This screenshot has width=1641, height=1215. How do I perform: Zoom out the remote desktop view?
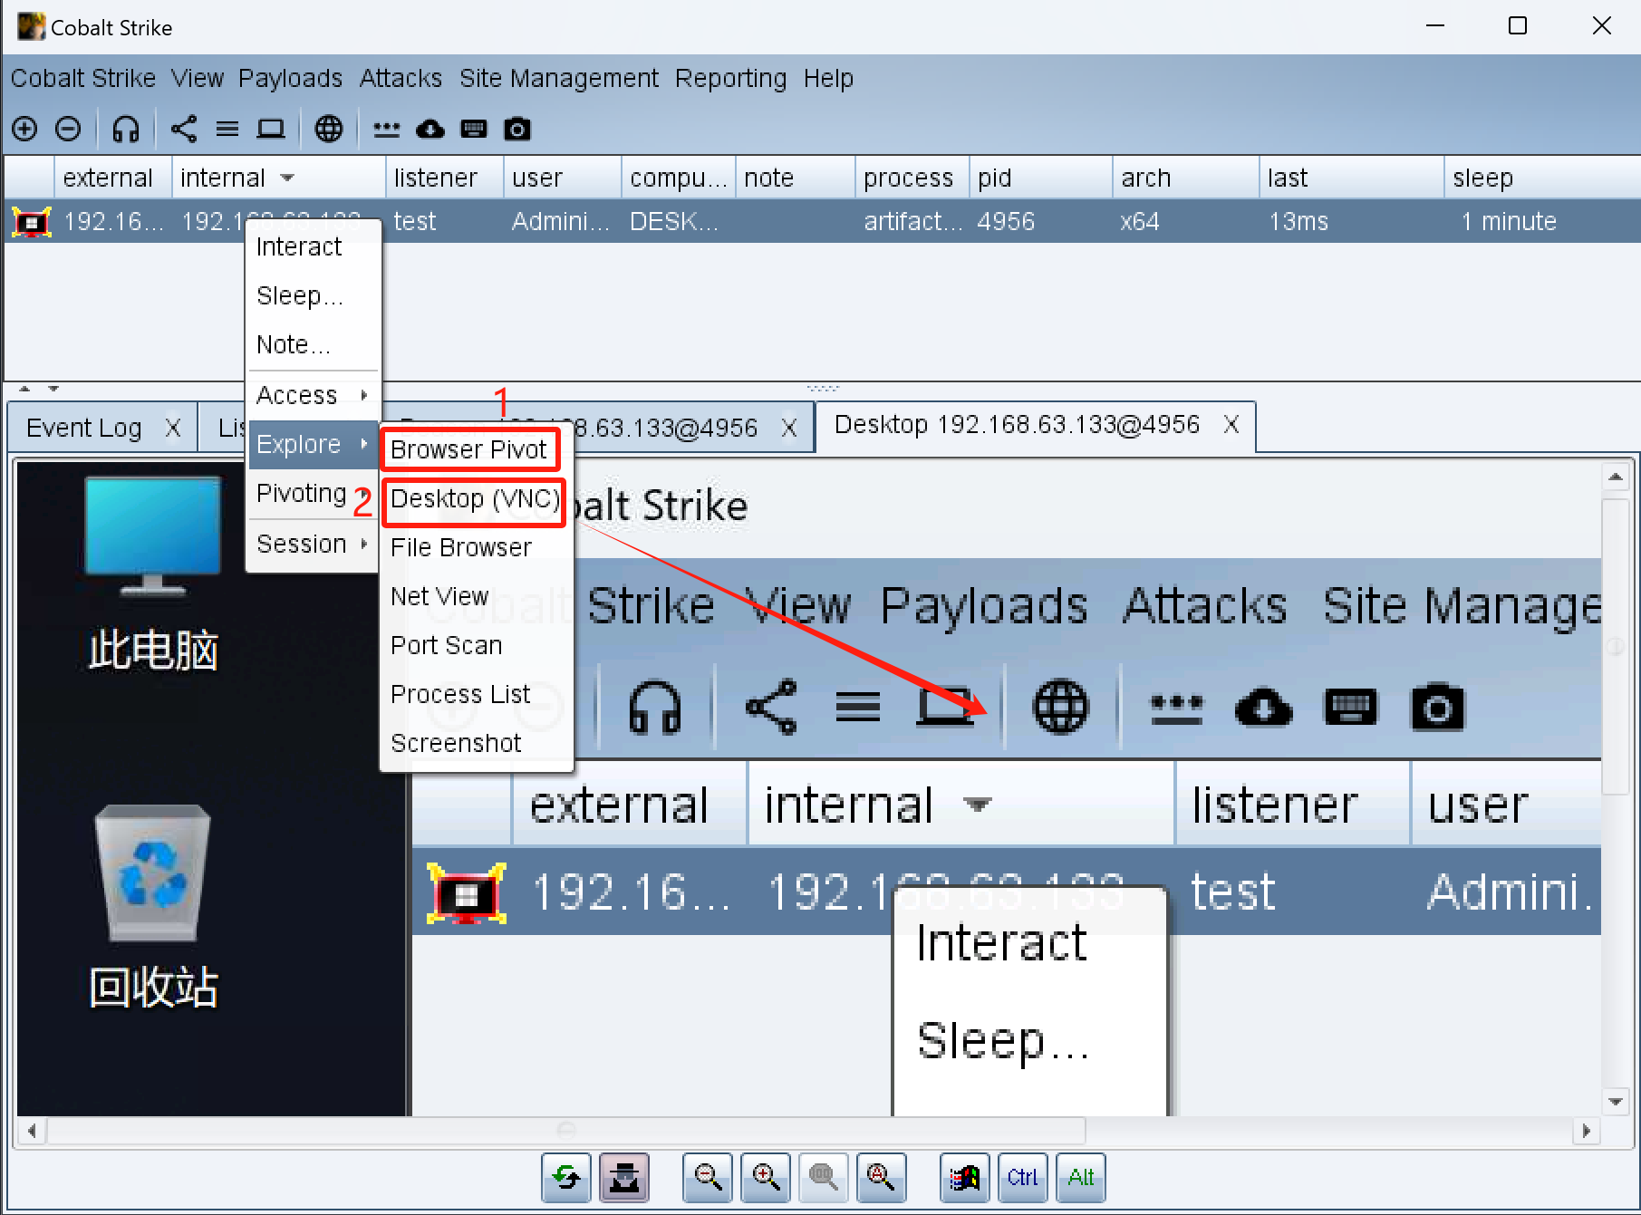[708, 1177]
